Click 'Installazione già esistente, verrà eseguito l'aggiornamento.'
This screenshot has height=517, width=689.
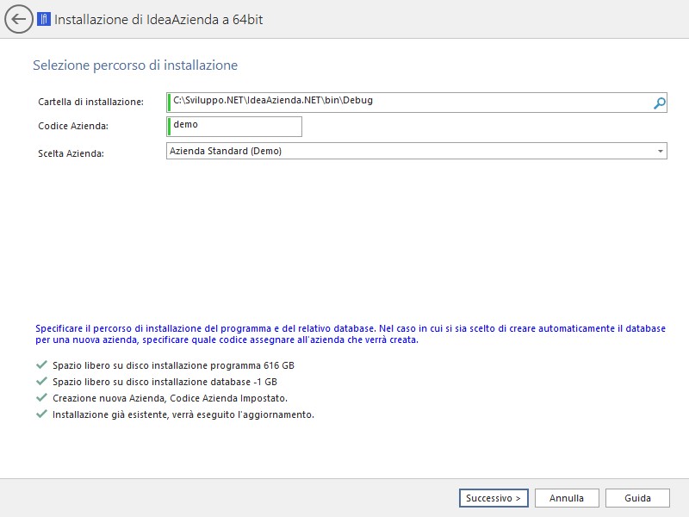[x=183, y=414]
